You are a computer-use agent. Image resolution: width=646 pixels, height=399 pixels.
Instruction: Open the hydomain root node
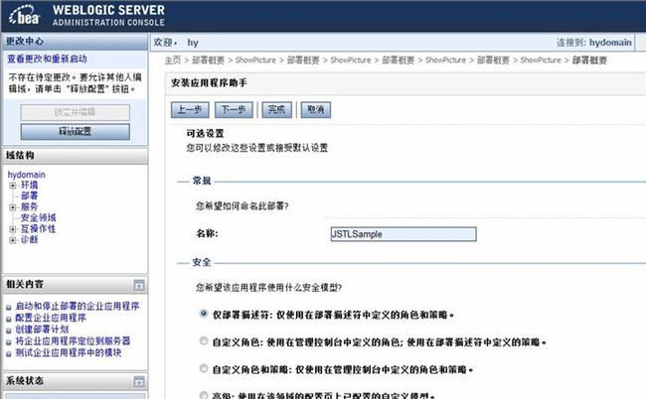tap(27, 175)
